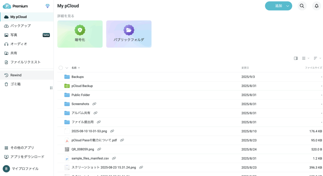Click the Premium diamond icon
This screenshot has height=176, width=323.
pos(48,6)
